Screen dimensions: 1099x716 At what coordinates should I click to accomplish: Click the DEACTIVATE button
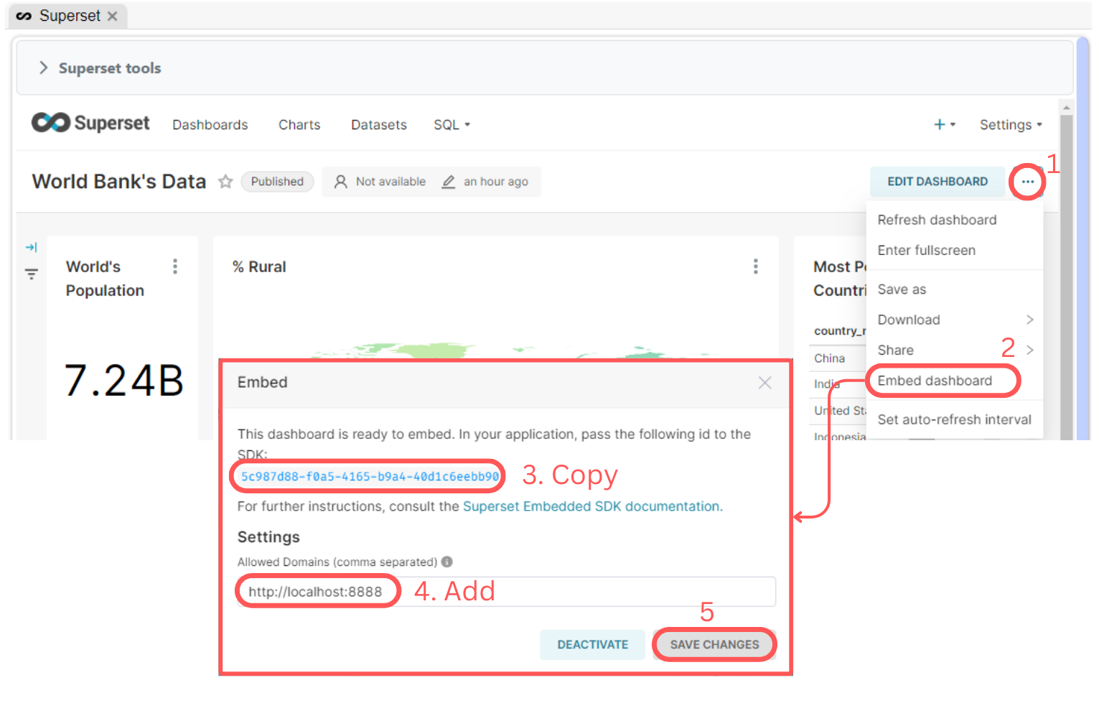[x=592, y=644]
